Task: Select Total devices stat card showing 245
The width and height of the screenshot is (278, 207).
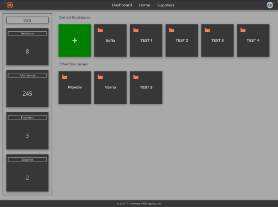Action: 27,89
